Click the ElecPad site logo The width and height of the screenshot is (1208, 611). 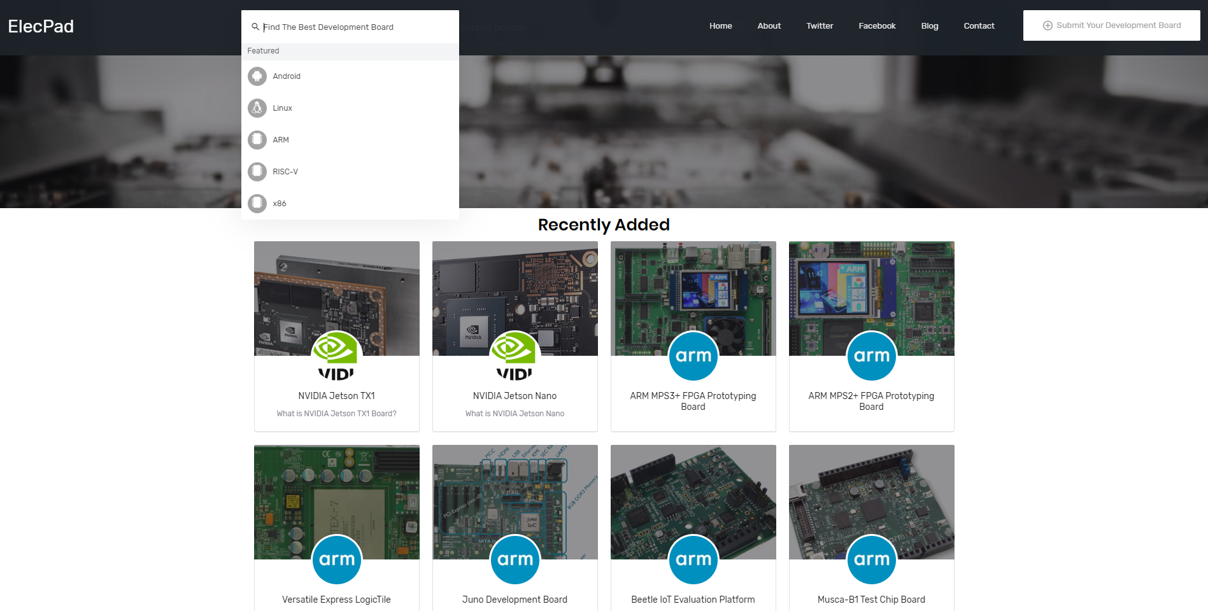click(x=41, y=26)
